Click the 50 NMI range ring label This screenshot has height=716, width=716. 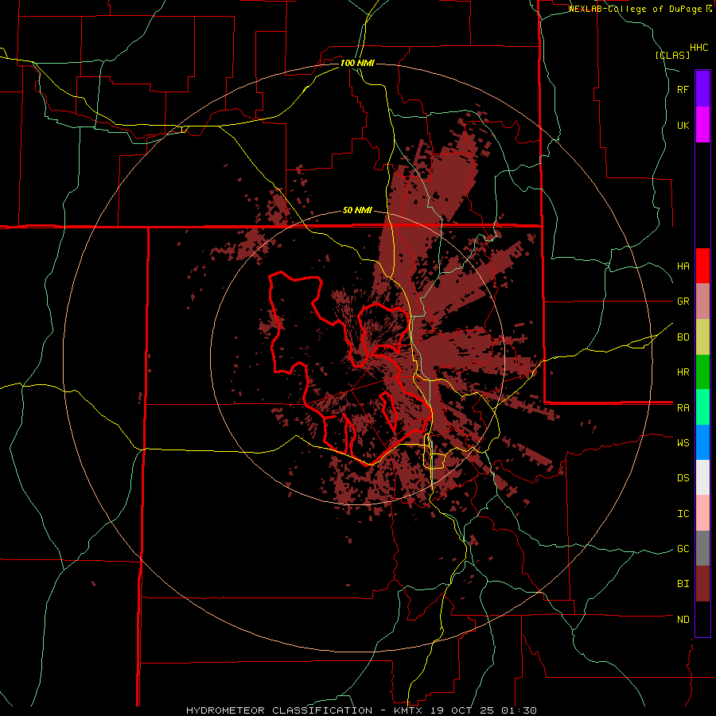[357, 210]
